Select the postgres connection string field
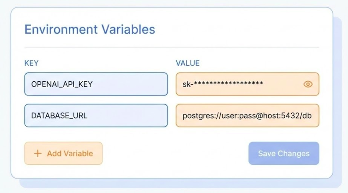 pos(247,115)
